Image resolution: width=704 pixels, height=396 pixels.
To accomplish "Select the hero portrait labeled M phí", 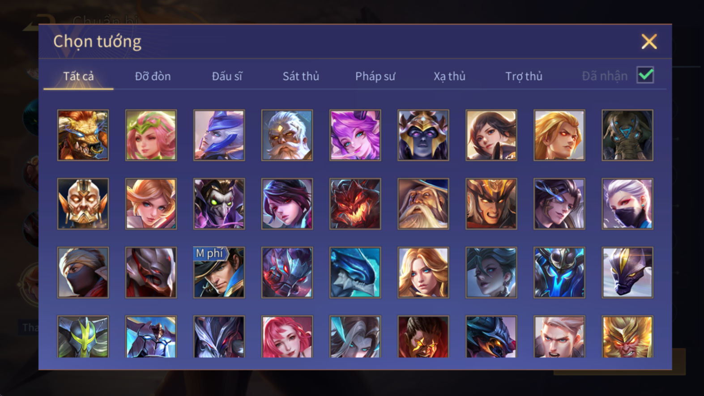I will click(x=219, y=272).
